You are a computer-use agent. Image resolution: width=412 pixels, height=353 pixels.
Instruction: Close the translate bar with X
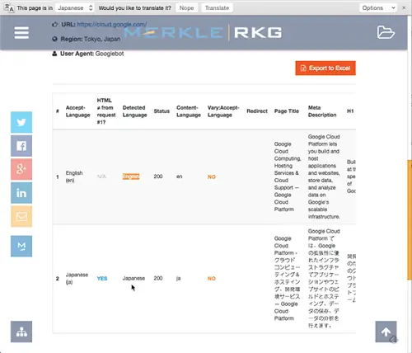tap(404, 8)
